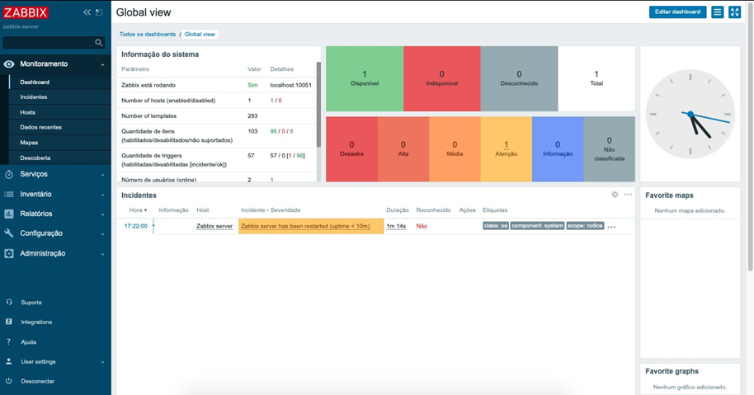Click the Editar dashboard button

pyautogui.click(x=677, y=12)
